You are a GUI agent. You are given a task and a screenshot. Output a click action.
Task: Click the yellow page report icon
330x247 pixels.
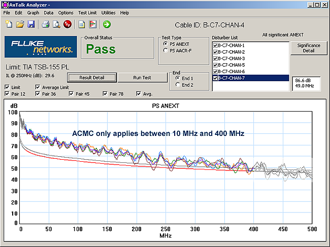coord(82,24)
